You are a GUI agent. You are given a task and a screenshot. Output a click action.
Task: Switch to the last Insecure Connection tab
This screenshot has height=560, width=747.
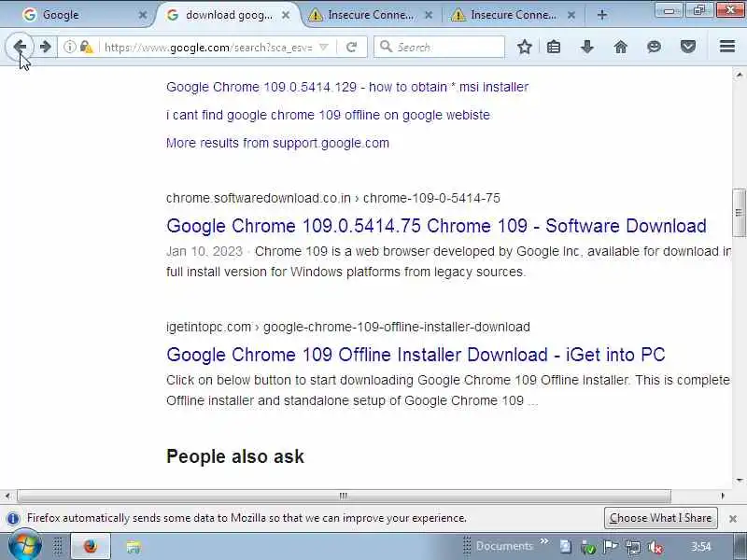point(512,15)
